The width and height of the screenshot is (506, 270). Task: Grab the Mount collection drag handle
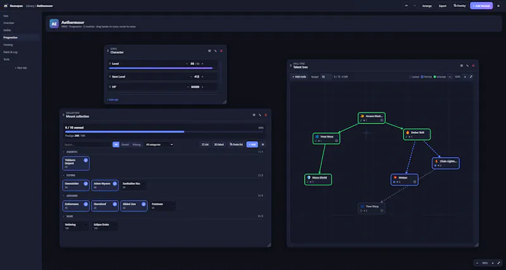coord(63,115)
